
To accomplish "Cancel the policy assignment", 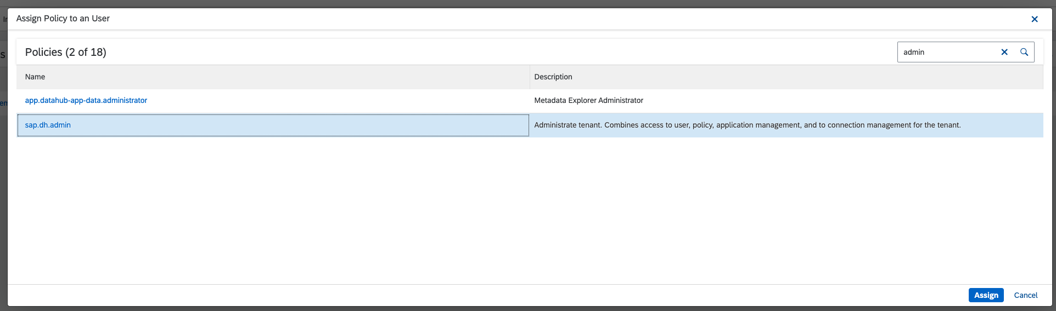I will [1025, 295].
